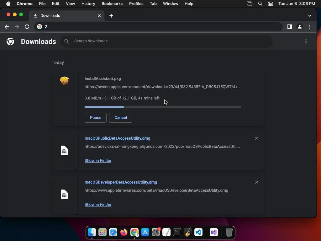
Task: Click the InstallAssistant.pkg package icon
Action: [x=64, y=80]
